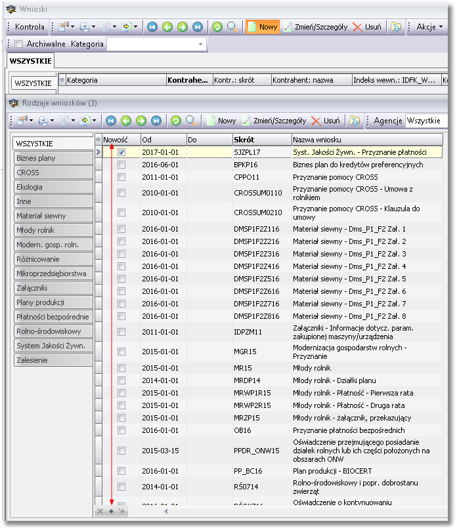
Task: Go to previous record in Rodzaje wniosków toolbar
Action: (x=126, y=121)
